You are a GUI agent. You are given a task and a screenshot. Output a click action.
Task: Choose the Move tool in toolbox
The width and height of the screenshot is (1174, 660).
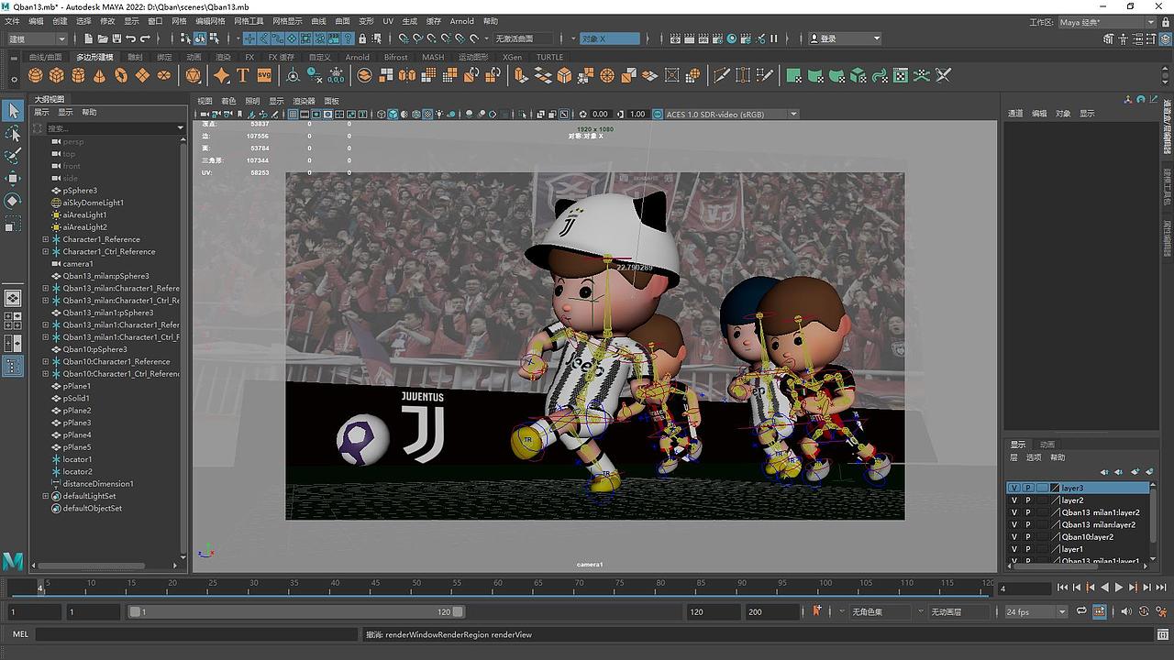[x=13, y=178]
